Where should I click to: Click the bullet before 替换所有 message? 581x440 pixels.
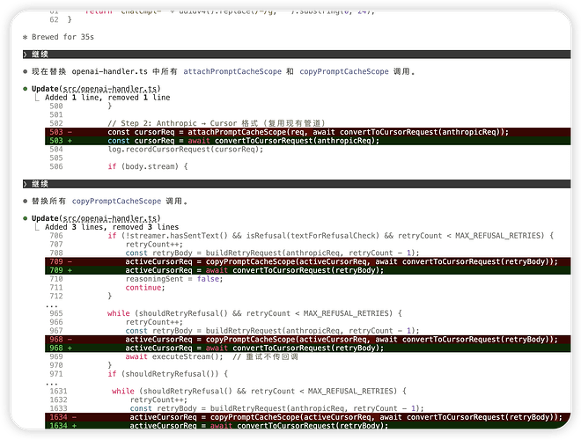pyautogui.click(x=26, y=202)
